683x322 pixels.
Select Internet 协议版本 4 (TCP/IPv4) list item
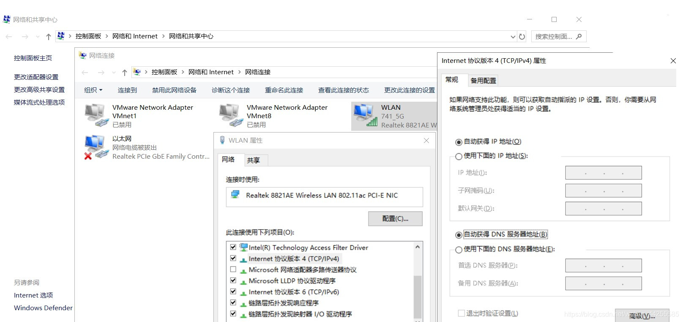[294, 259]
